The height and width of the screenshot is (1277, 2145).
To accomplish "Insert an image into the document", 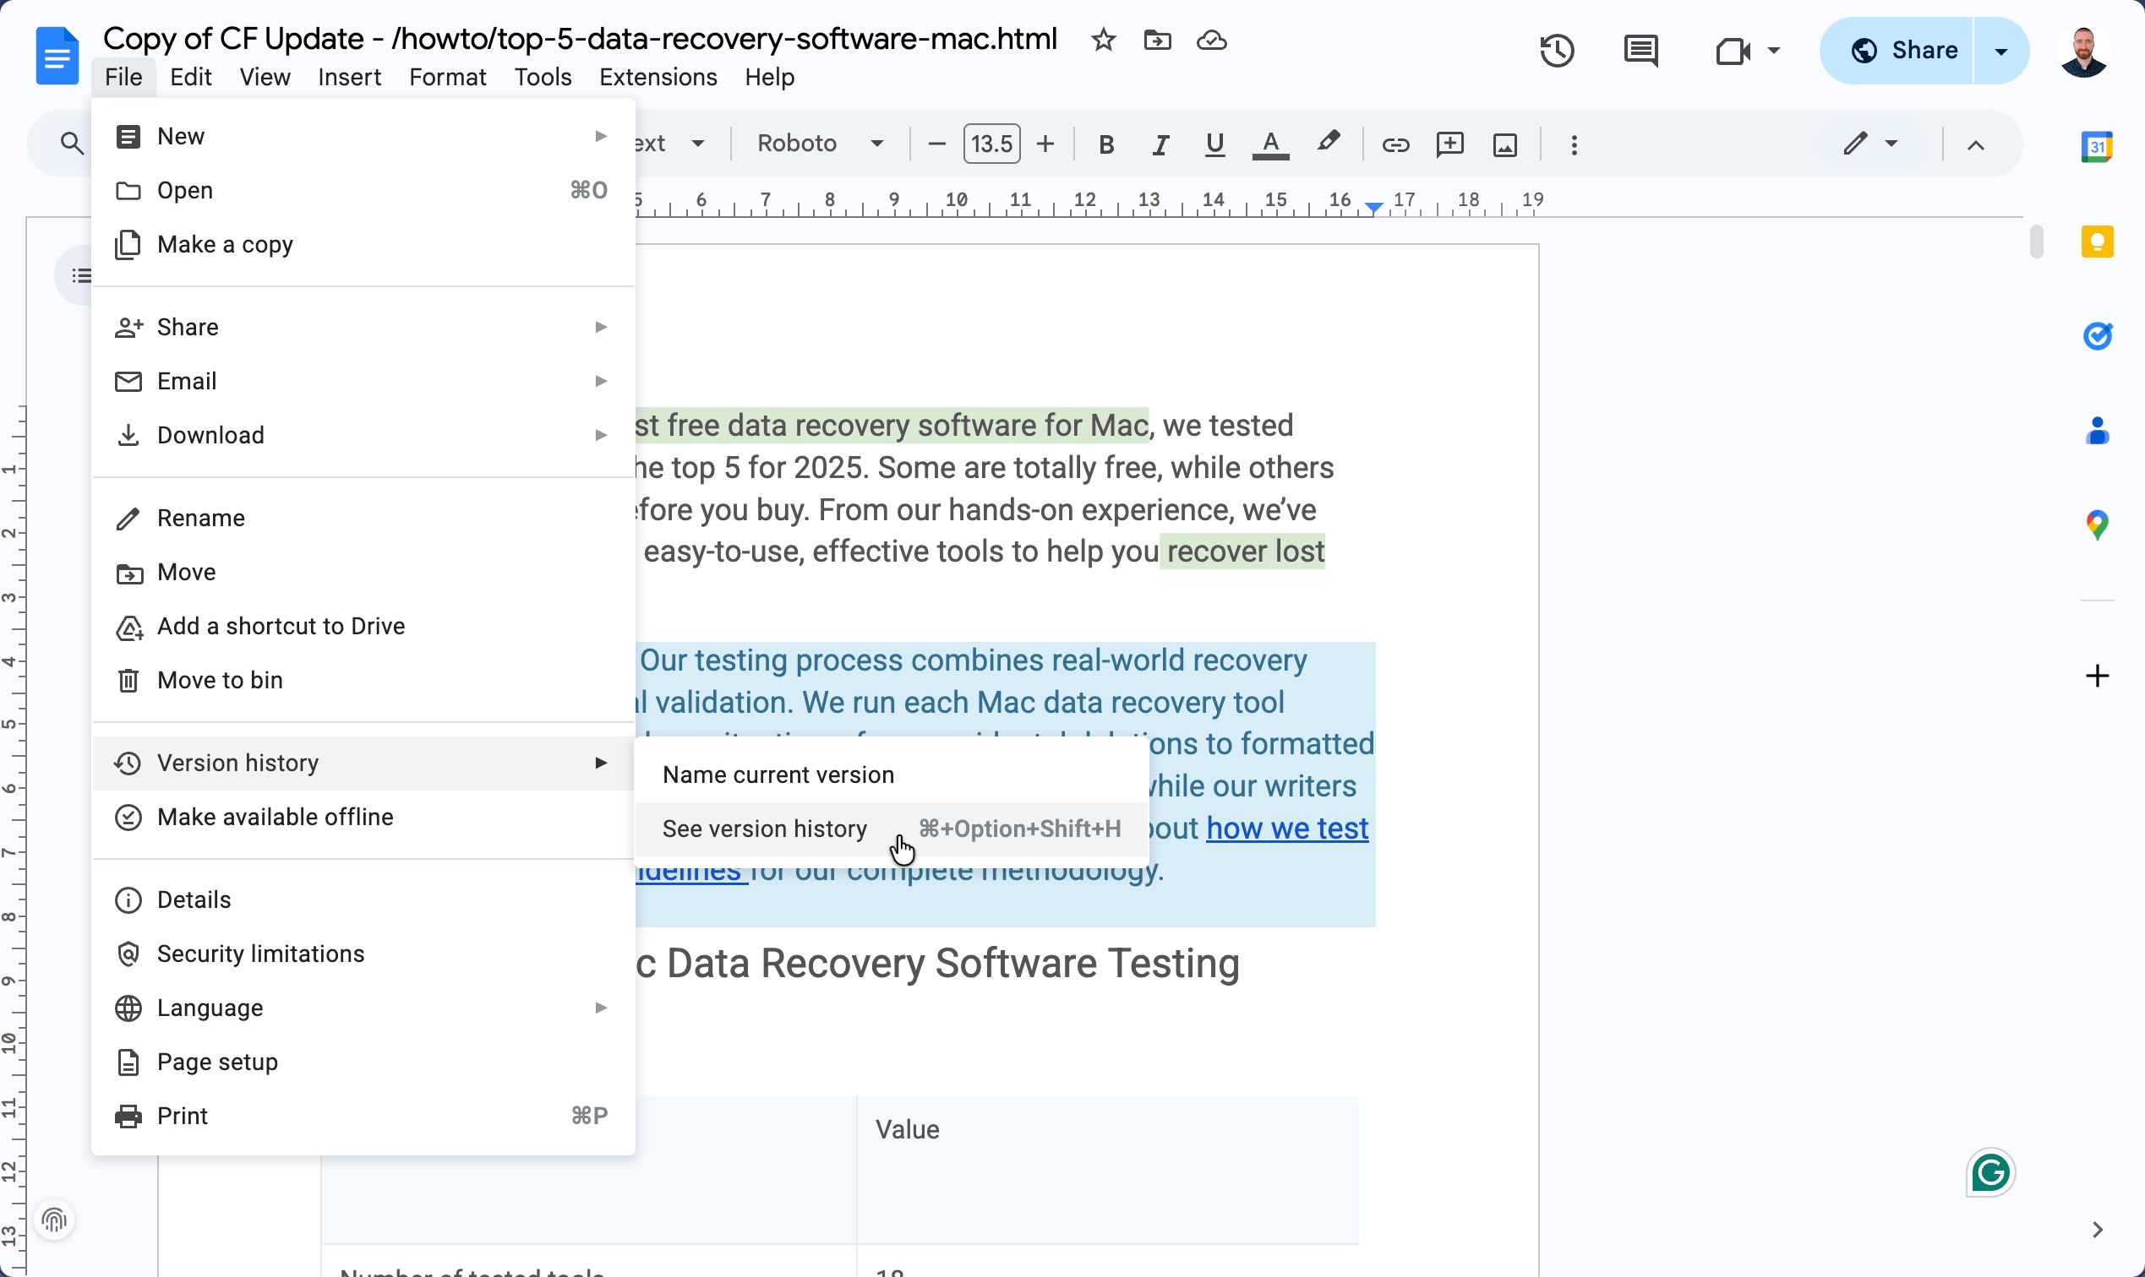I will 1504,144.
